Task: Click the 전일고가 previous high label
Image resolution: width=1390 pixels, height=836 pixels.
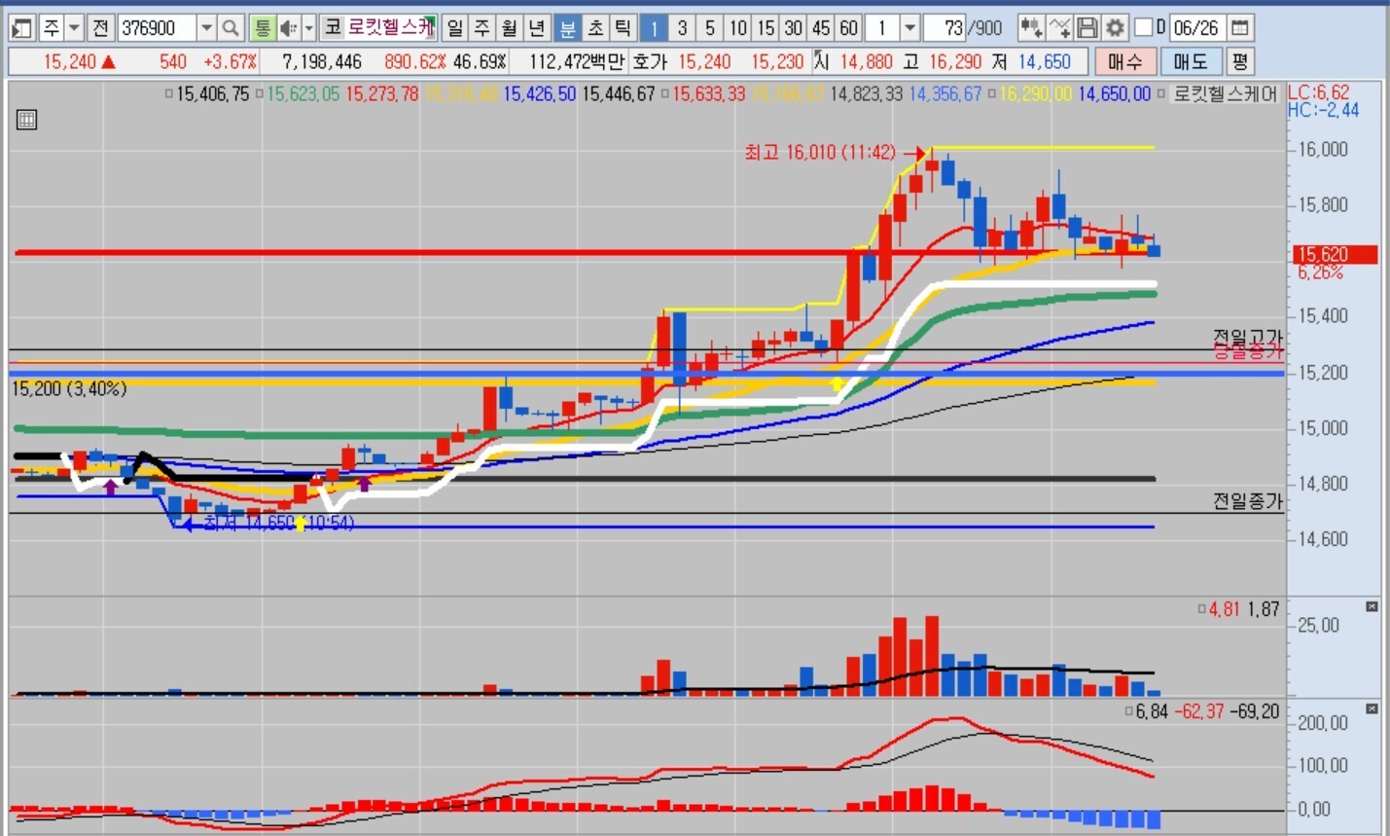Action: [x=1247, y=337]
